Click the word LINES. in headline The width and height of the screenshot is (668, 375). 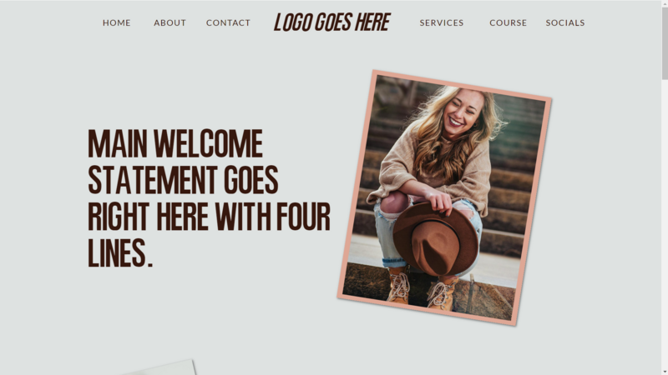point(120,253)
